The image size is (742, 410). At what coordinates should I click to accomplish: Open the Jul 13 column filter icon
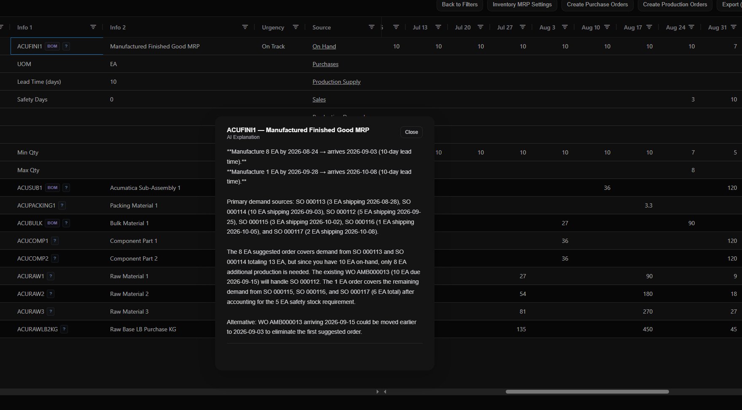pos(438,27)
